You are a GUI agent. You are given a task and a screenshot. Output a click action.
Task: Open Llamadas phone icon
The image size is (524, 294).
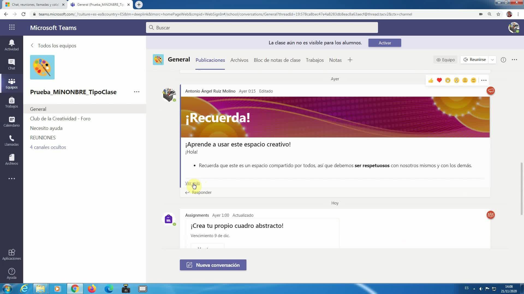11,140
